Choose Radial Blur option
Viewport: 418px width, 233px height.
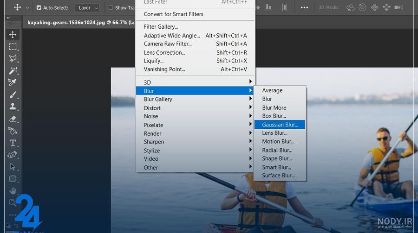280,150
